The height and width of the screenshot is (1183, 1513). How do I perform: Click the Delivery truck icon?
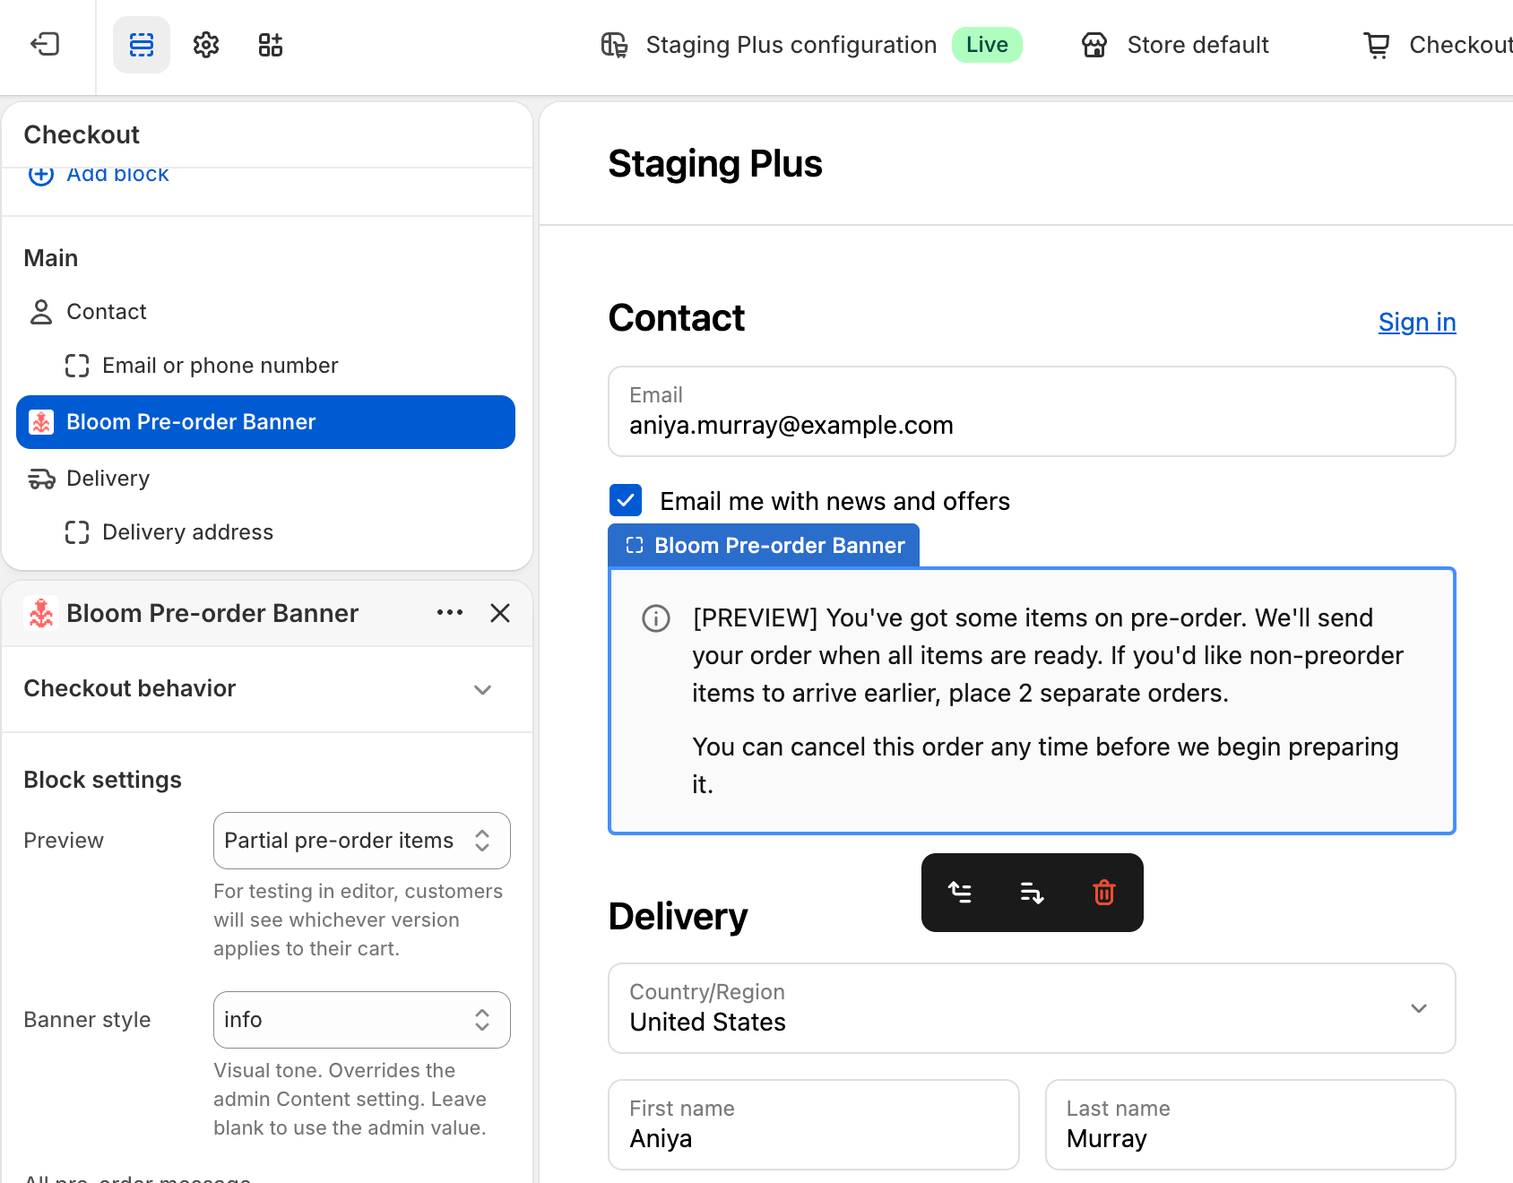(41, 479)
